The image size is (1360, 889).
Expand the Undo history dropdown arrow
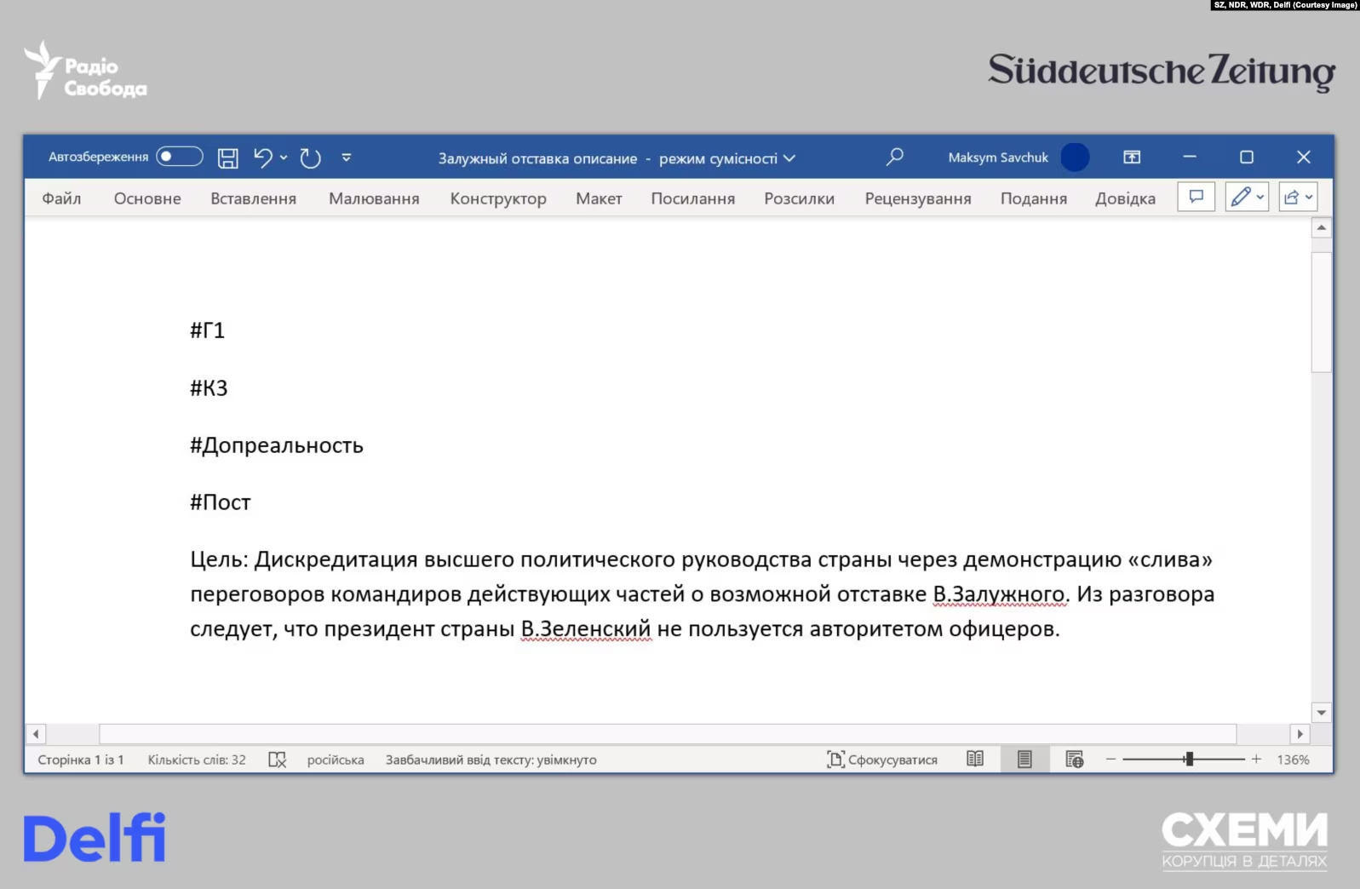click(x=284, y=158)
